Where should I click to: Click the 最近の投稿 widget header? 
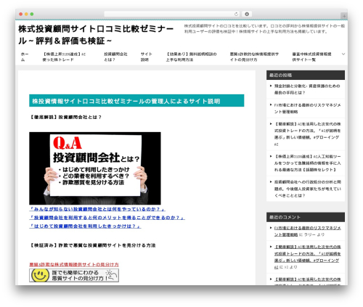pyautogui.click(x=306, y=75)
